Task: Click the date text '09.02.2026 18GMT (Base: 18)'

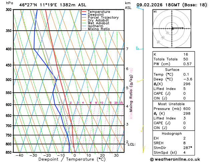Action: (172, 5)
